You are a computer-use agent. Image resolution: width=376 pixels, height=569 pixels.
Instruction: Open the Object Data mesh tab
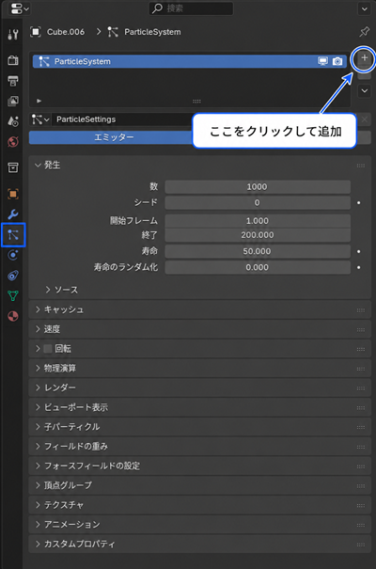[13, 295]
